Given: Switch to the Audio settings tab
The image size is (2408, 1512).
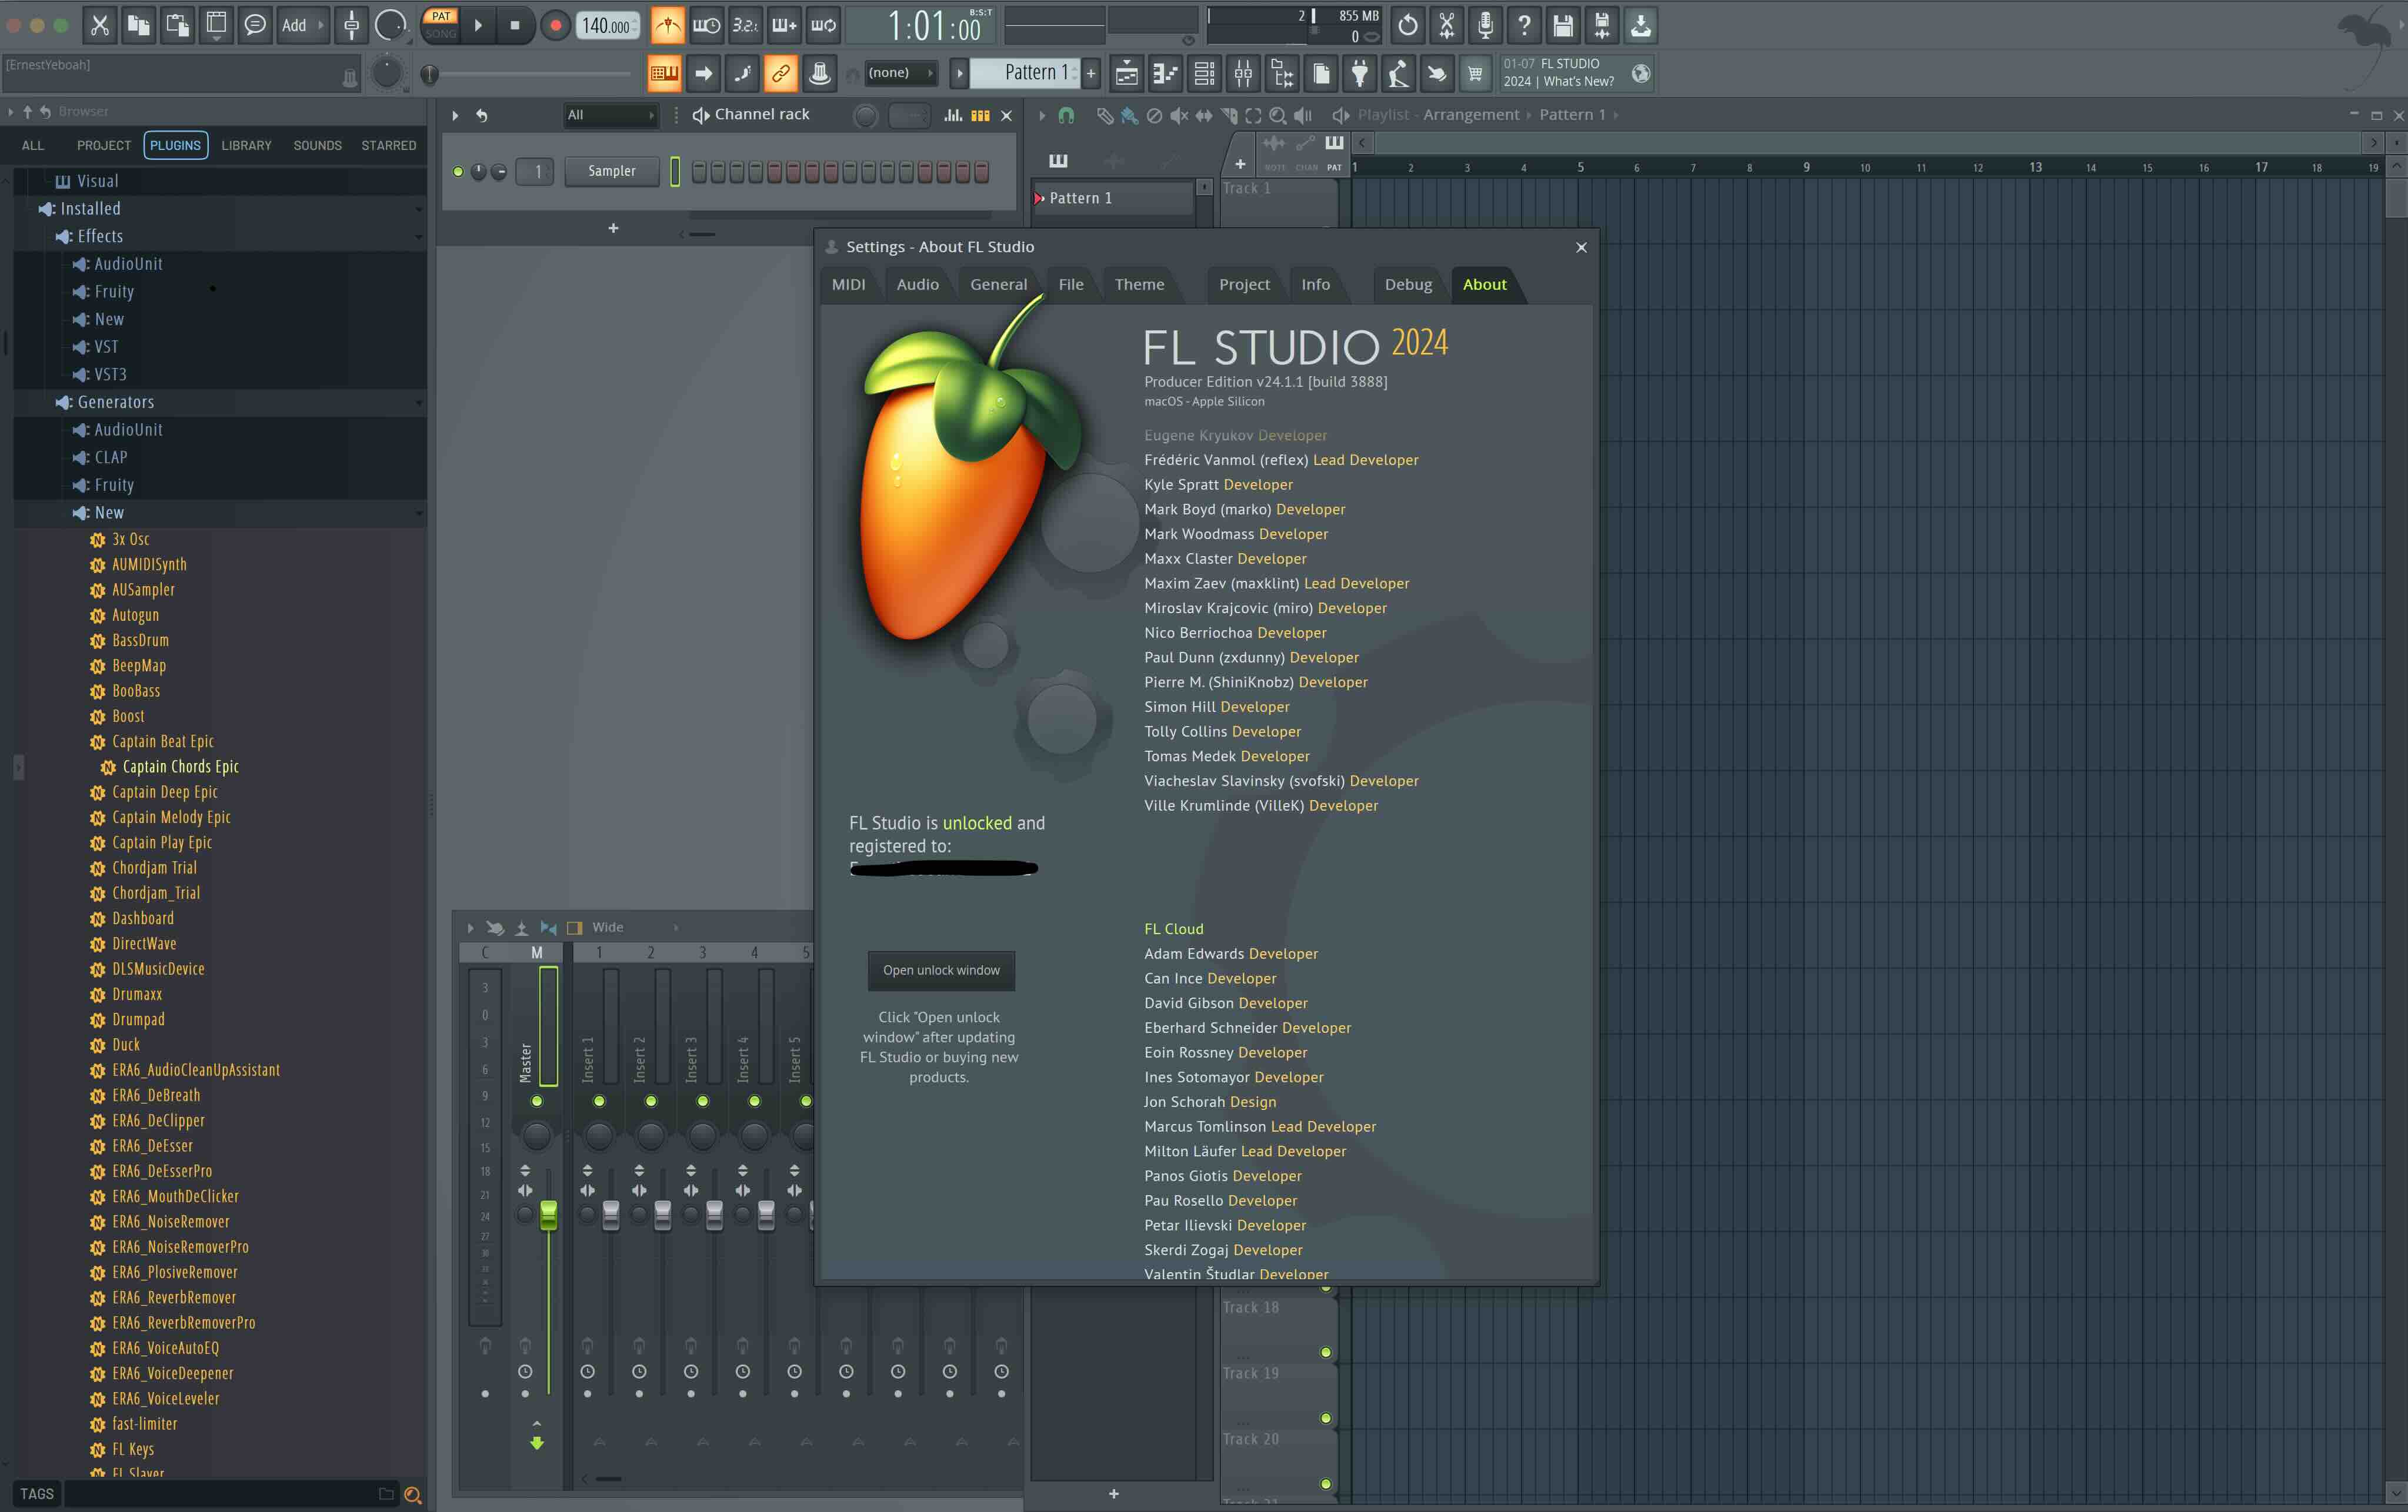Looking at the screenshot, I should 917,285.
